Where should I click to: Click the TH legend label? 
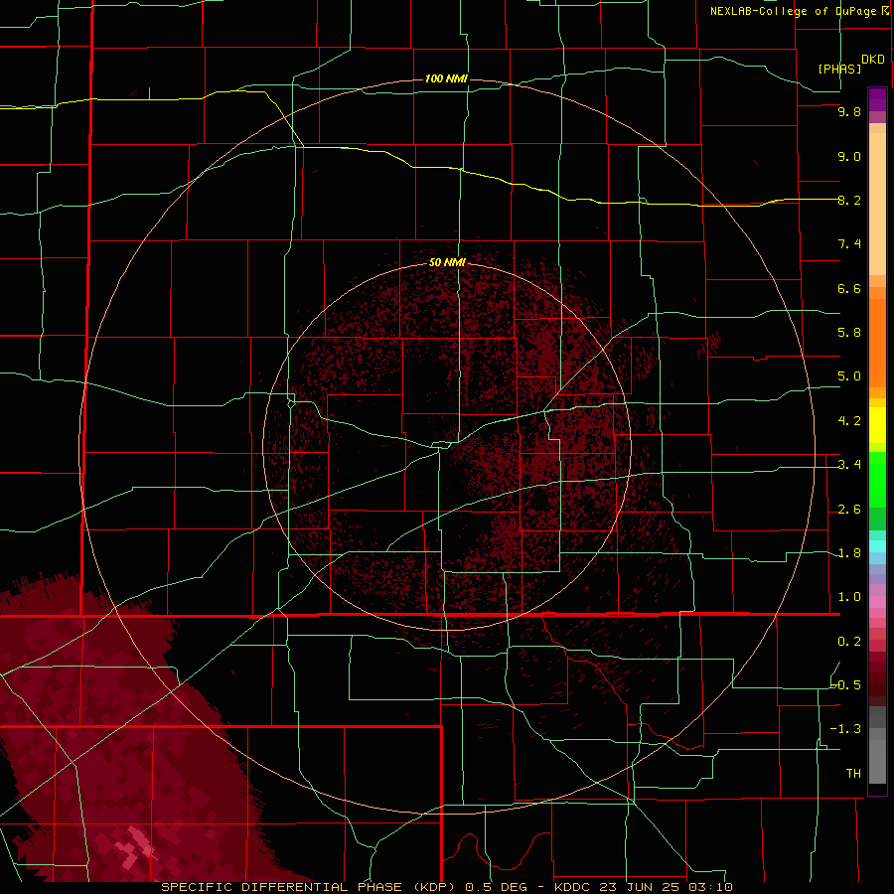pos(853,774)
